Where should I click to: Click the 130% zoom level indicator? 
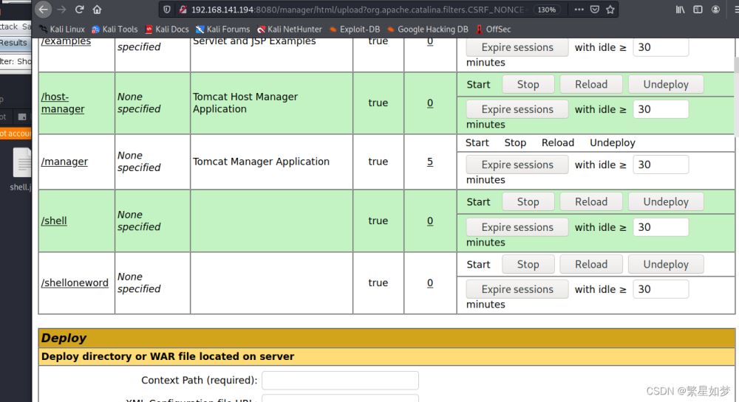point(546,10)
